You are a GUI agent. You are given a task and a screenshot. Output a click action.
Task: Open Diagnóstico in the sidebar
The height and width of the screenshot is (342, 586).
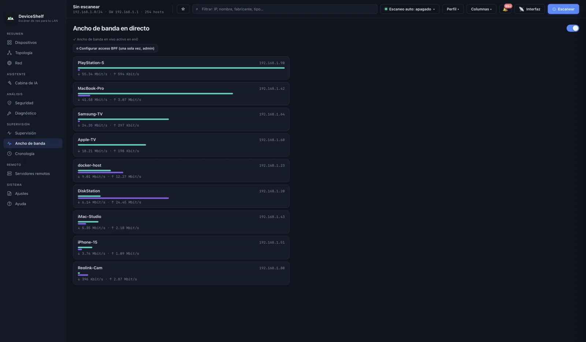pos(33,113)
